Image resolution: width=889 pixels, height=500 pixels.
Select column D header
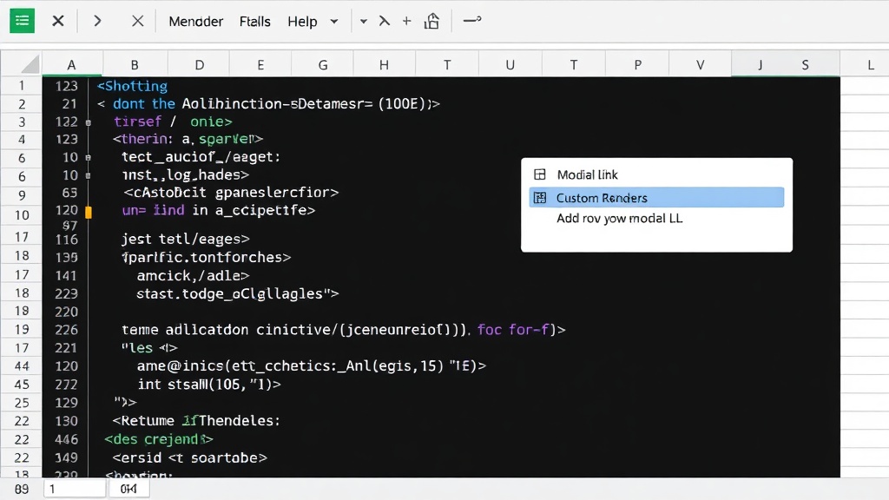tap(200, 64)
